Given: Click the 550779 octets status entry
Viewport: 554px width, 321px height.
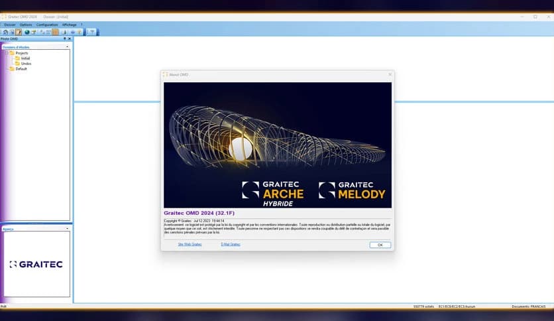Looking at the screenshot, I should tap(423, 306).
